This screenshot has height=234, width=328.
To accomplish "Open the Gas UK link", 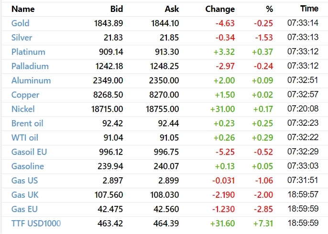I will [x=24, y=195].
